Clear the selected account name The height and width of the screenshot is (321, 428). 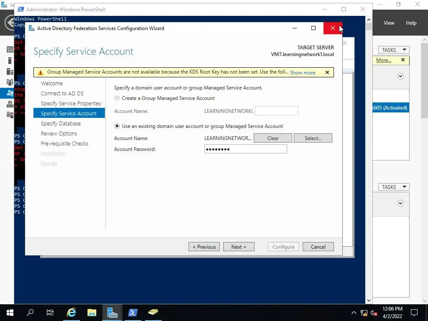click(273, 138)
